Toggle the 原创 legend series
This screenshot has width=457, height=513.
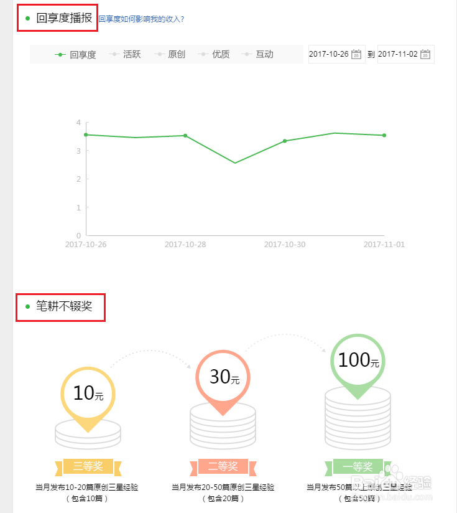click(x=170, y=54)
